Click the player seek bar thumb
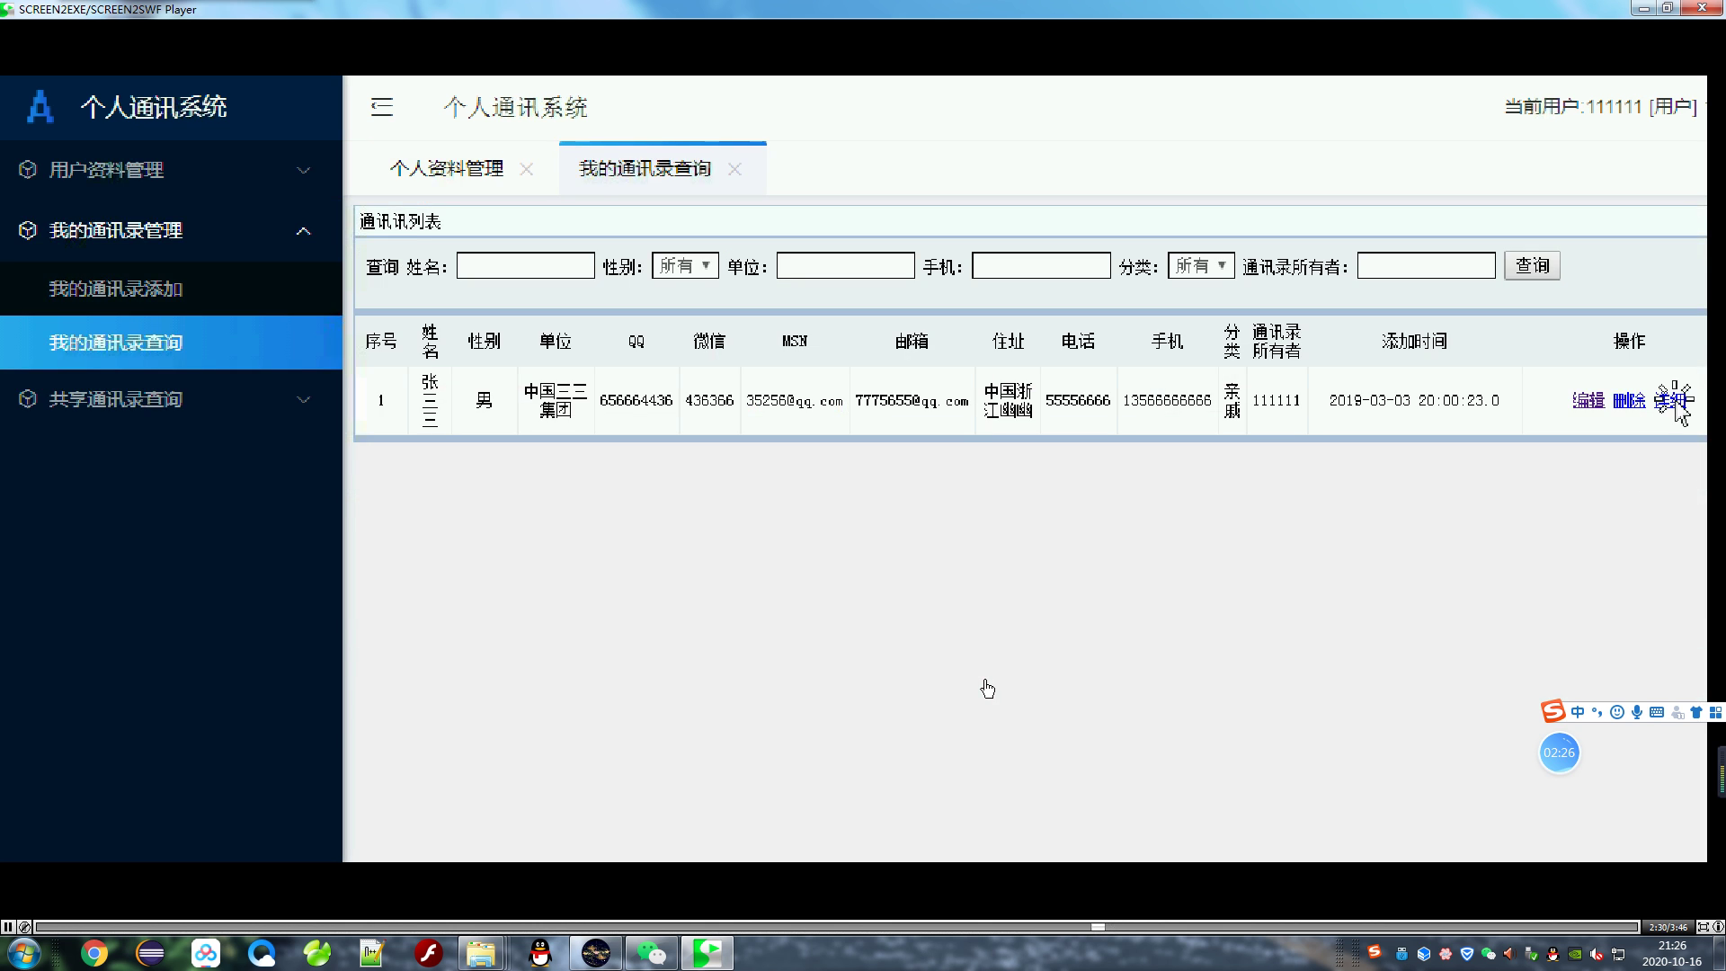Screen dimensions: 1726x971 click(1098, 927)
